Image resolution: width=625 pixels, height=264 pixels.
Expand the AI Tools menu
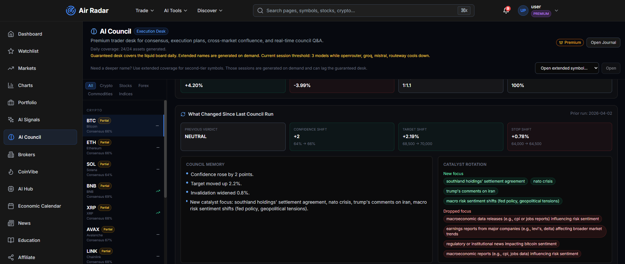[x=176, y=11]
